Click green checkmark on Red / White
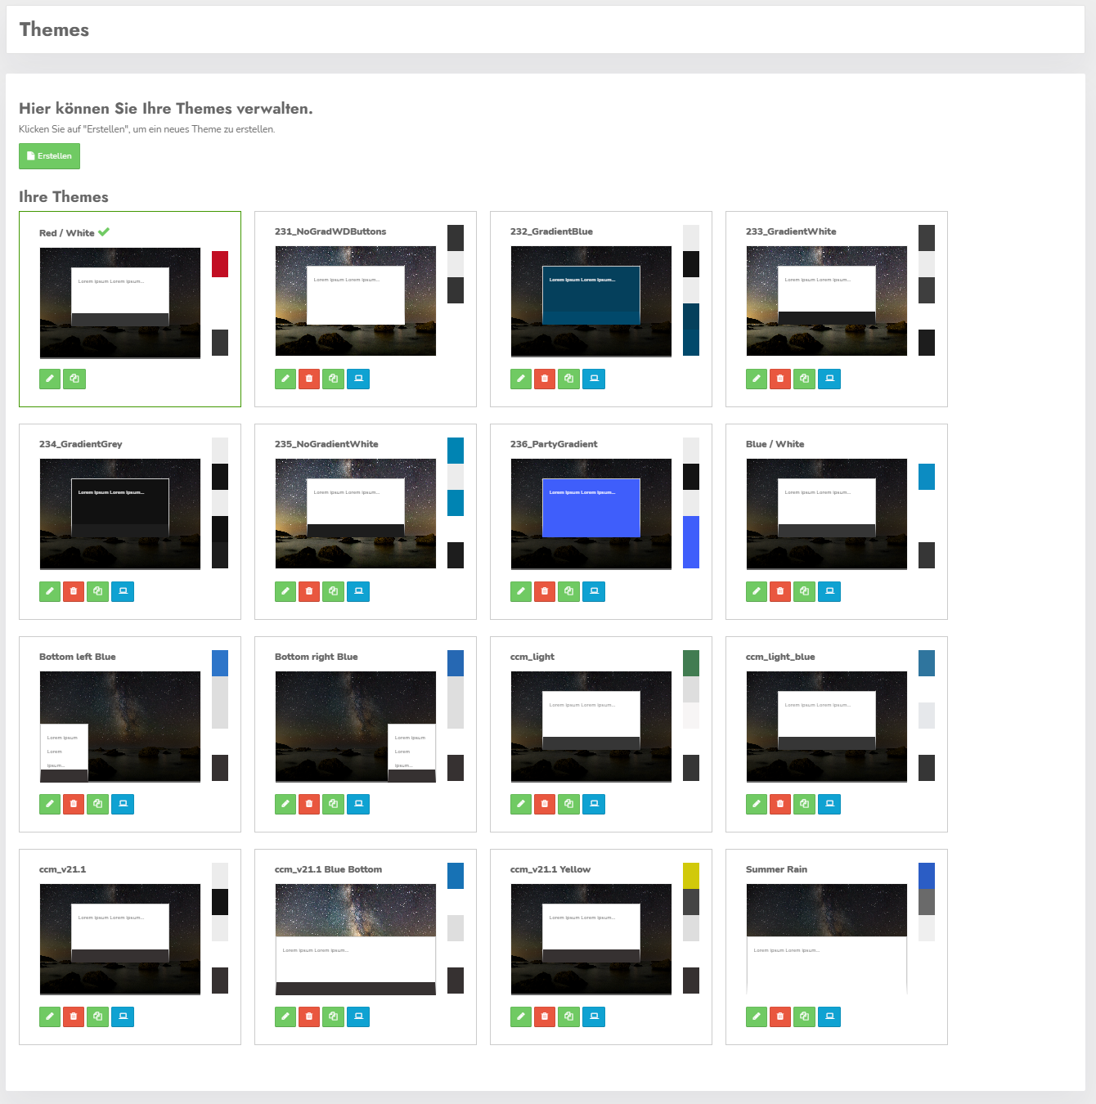This screenshot has height=1104, width=1096. pos(103,231)
